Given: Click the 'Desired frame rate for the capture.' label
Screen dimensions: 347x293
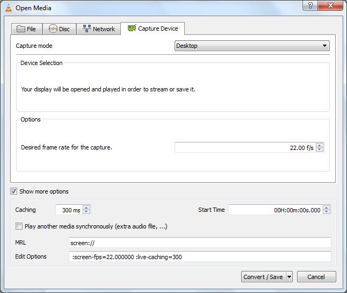Looking at the screenshot, I should 67,147.
